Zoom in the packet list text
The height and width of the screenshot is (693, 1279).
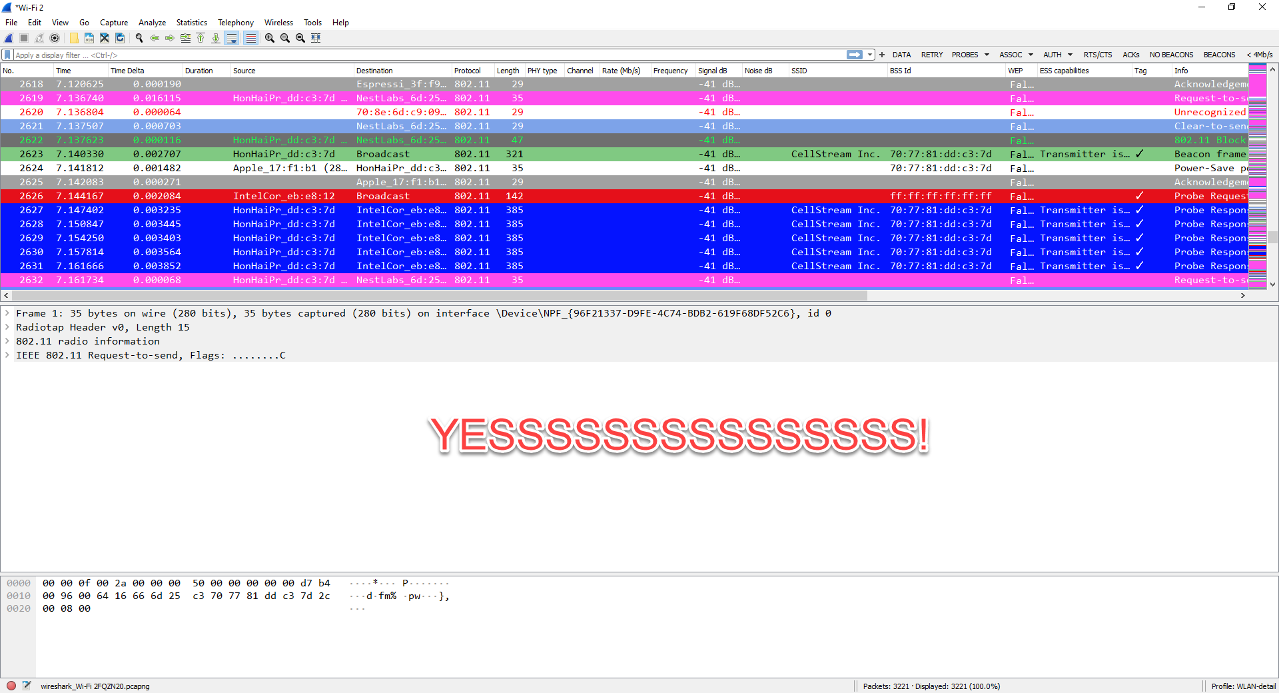coord(270,38)
